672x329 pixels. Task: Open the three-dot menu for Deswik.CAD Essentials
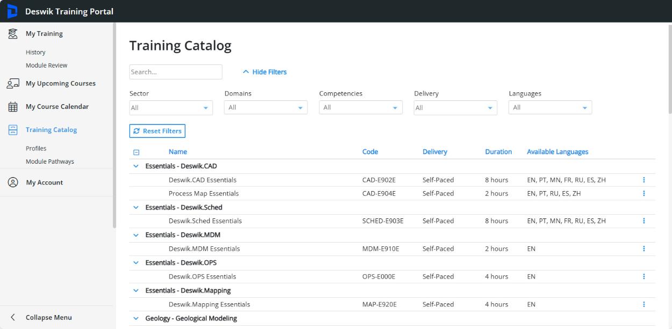pos(644,180)
